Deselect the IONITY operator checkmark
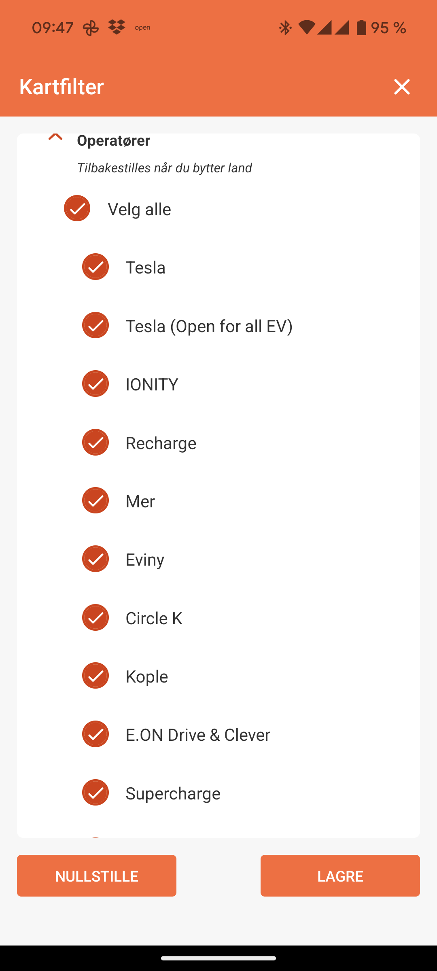The height and width of the screenshot is (971, 437). coord(95,384)
